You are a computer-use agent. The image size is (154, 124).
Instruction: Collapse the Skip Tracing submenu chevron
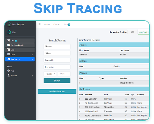point(32,59)
